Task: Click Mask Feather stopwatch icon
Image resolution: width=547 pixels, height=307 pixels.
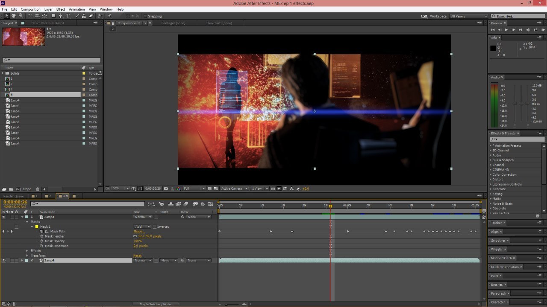Action: pyautogui.click(x=42, y=236)
